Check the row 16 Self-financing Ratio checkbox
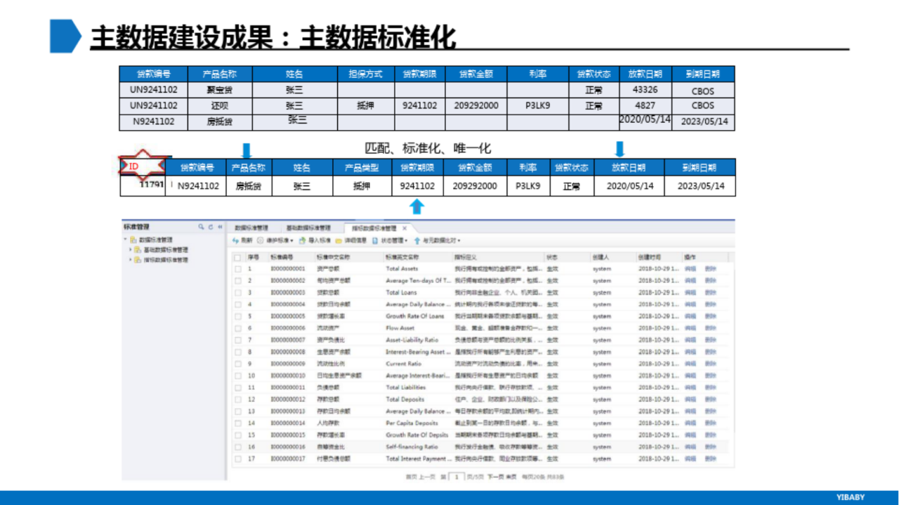The width and height of the screenshot is (899, 505). (237, 447)
